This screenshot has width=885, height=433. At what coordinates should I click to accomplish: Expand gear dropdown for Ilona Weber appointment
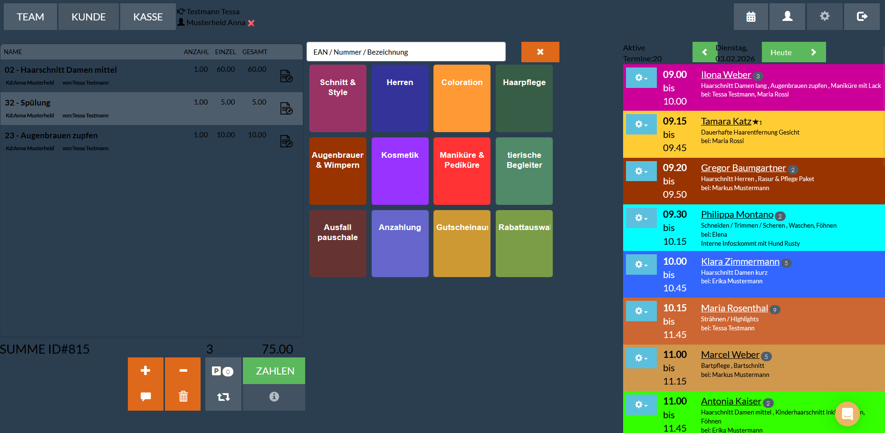point(641,77)
